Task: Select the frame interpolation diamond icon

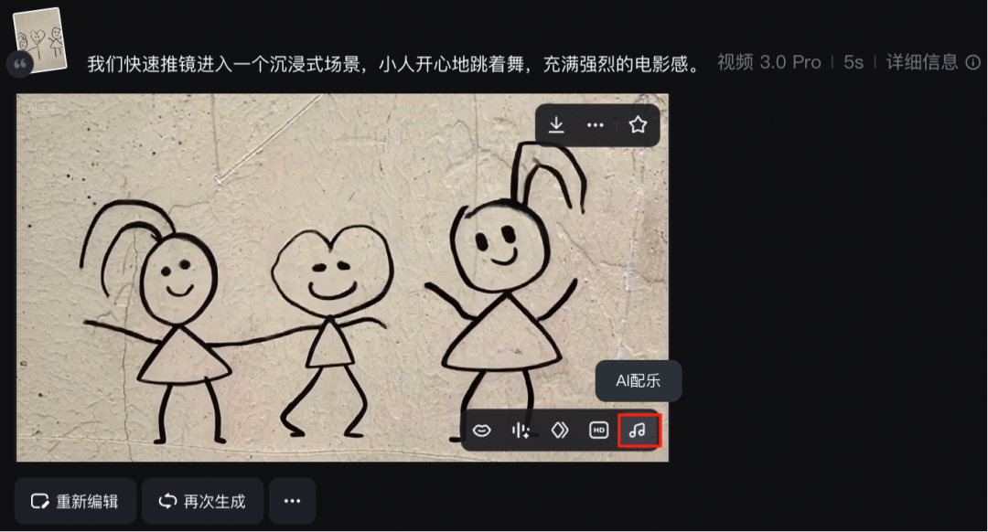Action: tap(560, 431)
